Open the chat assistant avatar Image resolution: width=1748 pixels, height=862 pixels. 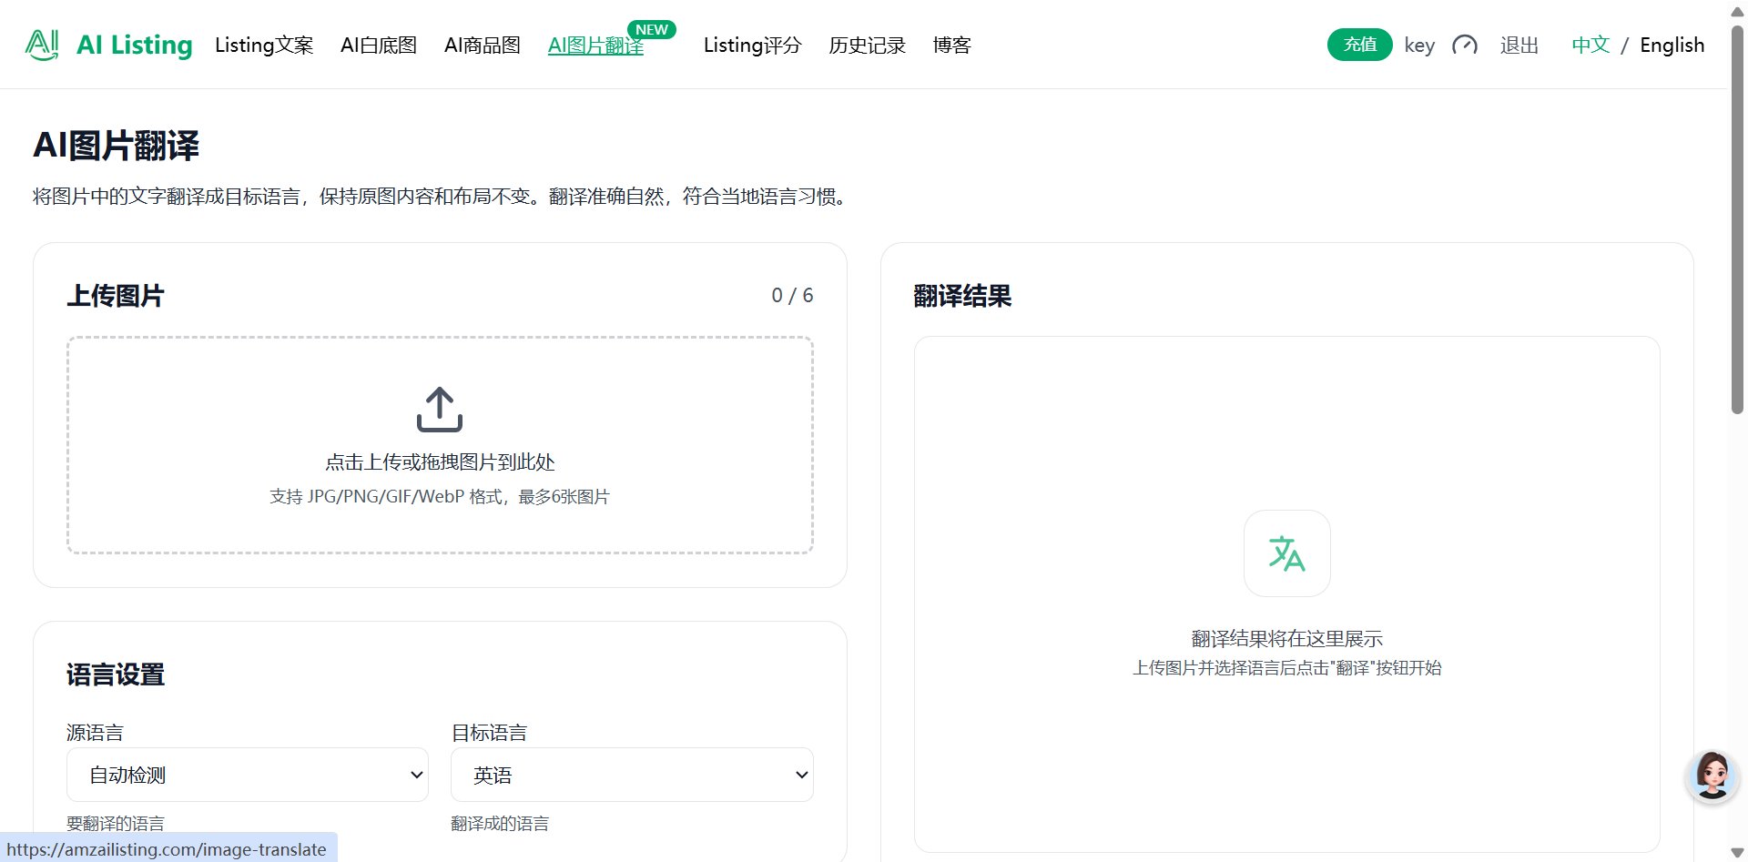point(1712,776)
